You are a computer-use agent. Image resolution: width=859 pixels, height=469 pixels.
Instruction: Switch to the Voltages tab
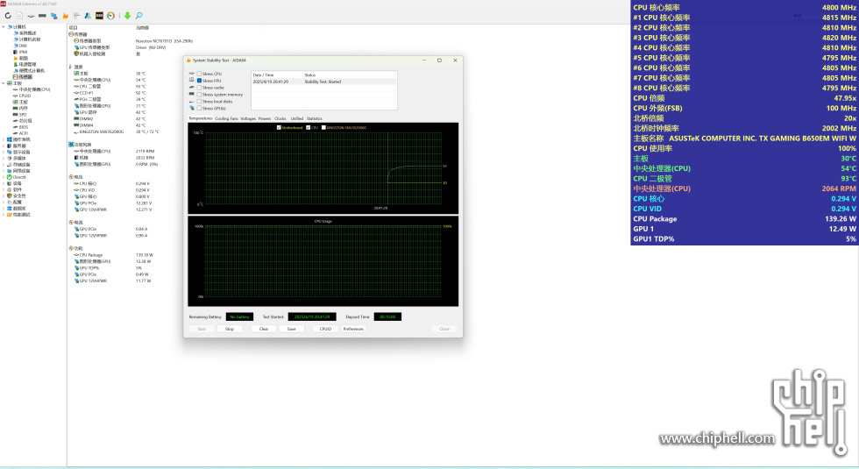click(248, 118)
